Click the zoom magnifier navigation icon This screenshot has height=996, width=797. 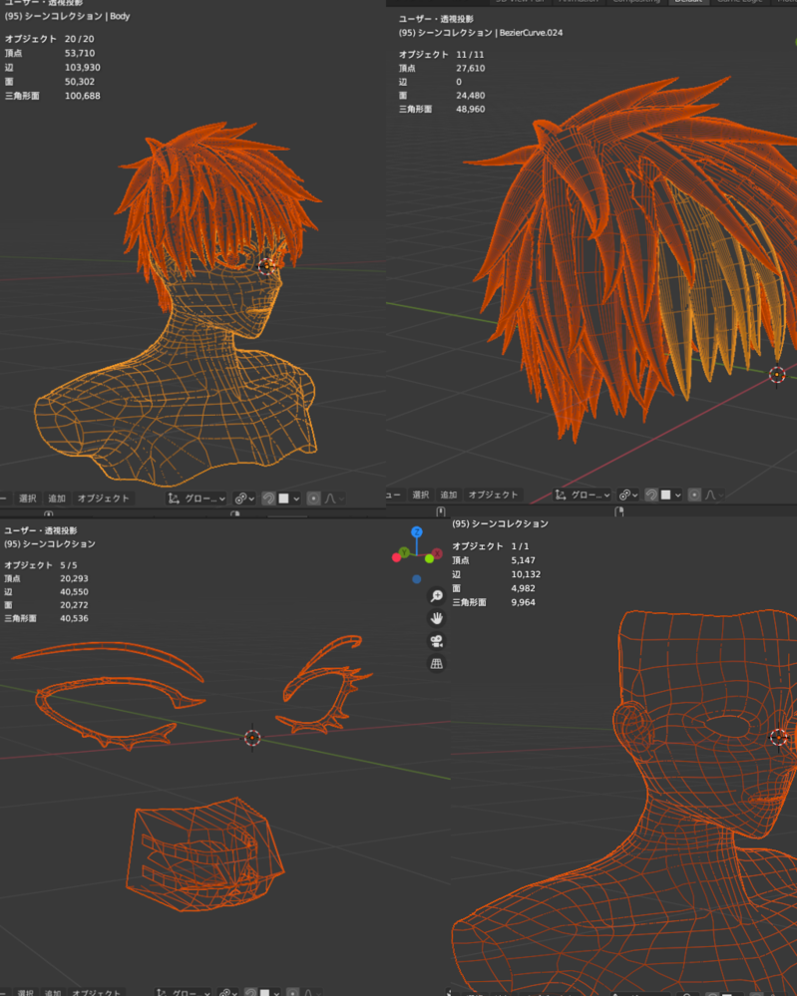(436, 596)
